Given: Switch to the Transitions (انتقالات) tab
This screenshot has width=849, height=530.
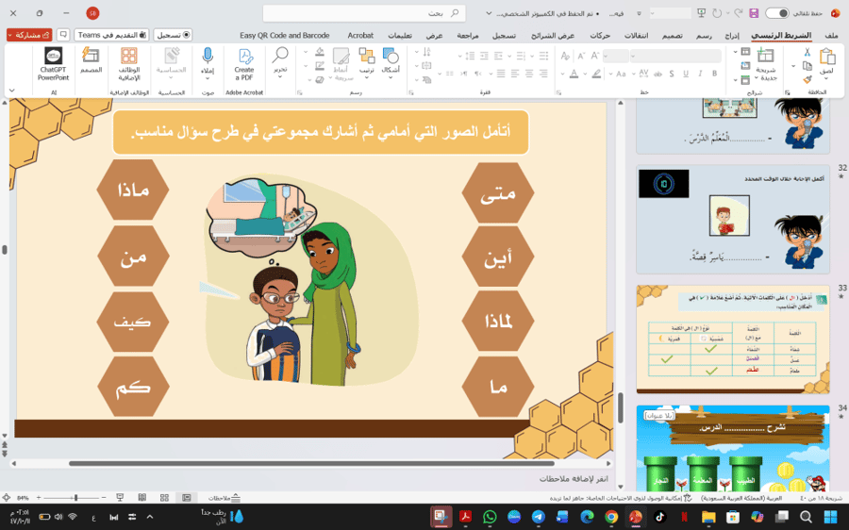Looking at the screenshot, I should [x=636, y=35].
